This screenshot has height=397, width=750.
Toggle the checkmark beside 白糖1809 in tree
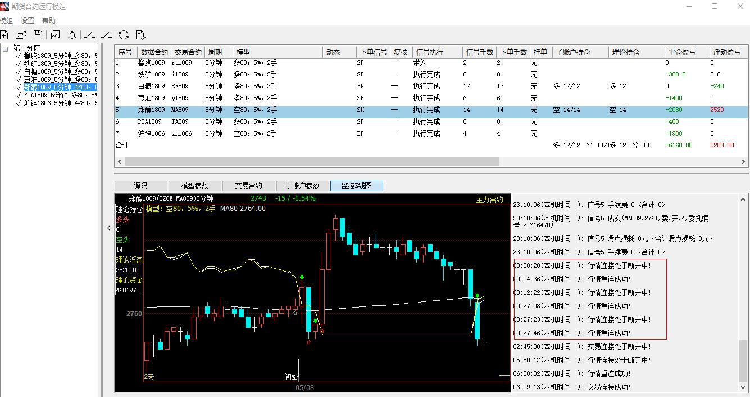click(19, 71)
